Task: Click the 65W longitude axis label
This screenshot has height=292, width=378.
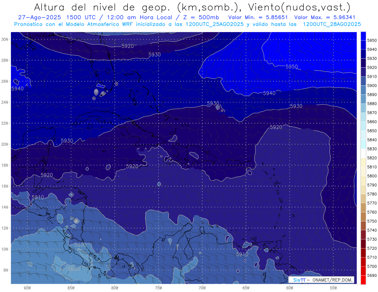Action: [x=246, y=288]
